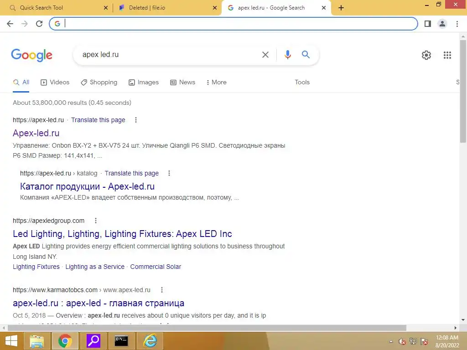Viewport: 467px width, 350px height.
Task: Click the vertical scrollbar thumb
Action: pyautogui.click(x=463, y=91)
